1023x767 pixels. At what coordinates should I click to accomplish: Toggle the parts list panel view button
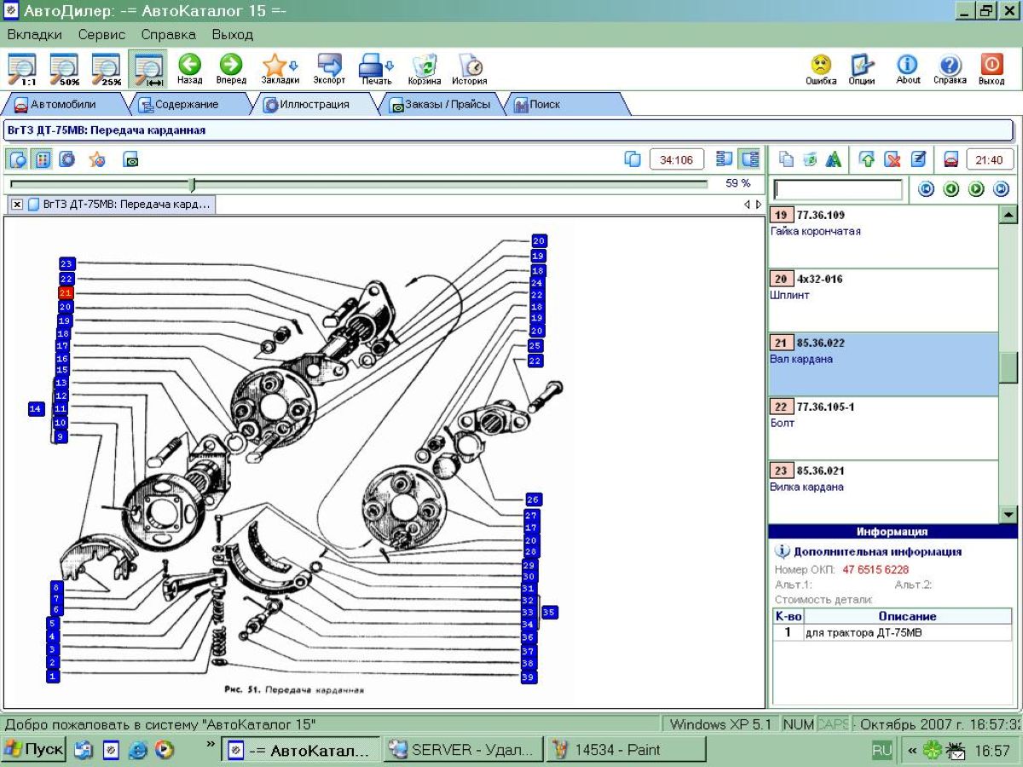[750, 159]
